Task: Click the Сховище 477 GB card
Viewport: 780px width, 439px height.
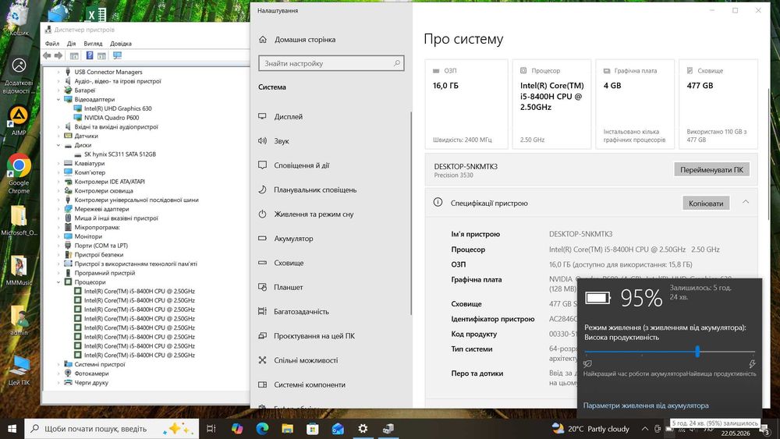Action: pyautogui.click(x=718, y=104)
